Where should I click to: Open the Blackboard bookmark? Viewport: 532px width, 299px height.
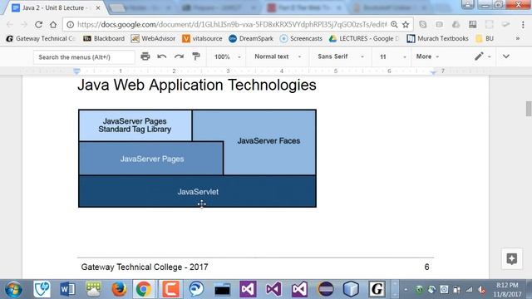coord(104,39)
